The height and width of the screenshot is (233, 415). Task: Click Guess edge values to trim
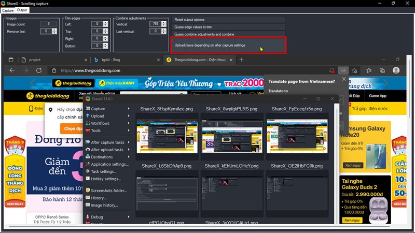pos(228,27)
